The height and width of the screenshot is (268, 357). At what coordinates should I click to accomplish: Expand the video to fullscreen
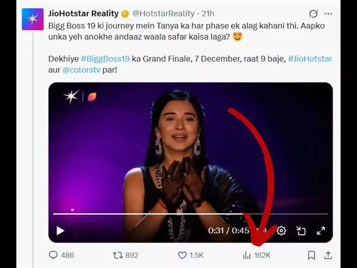[321, 231]
